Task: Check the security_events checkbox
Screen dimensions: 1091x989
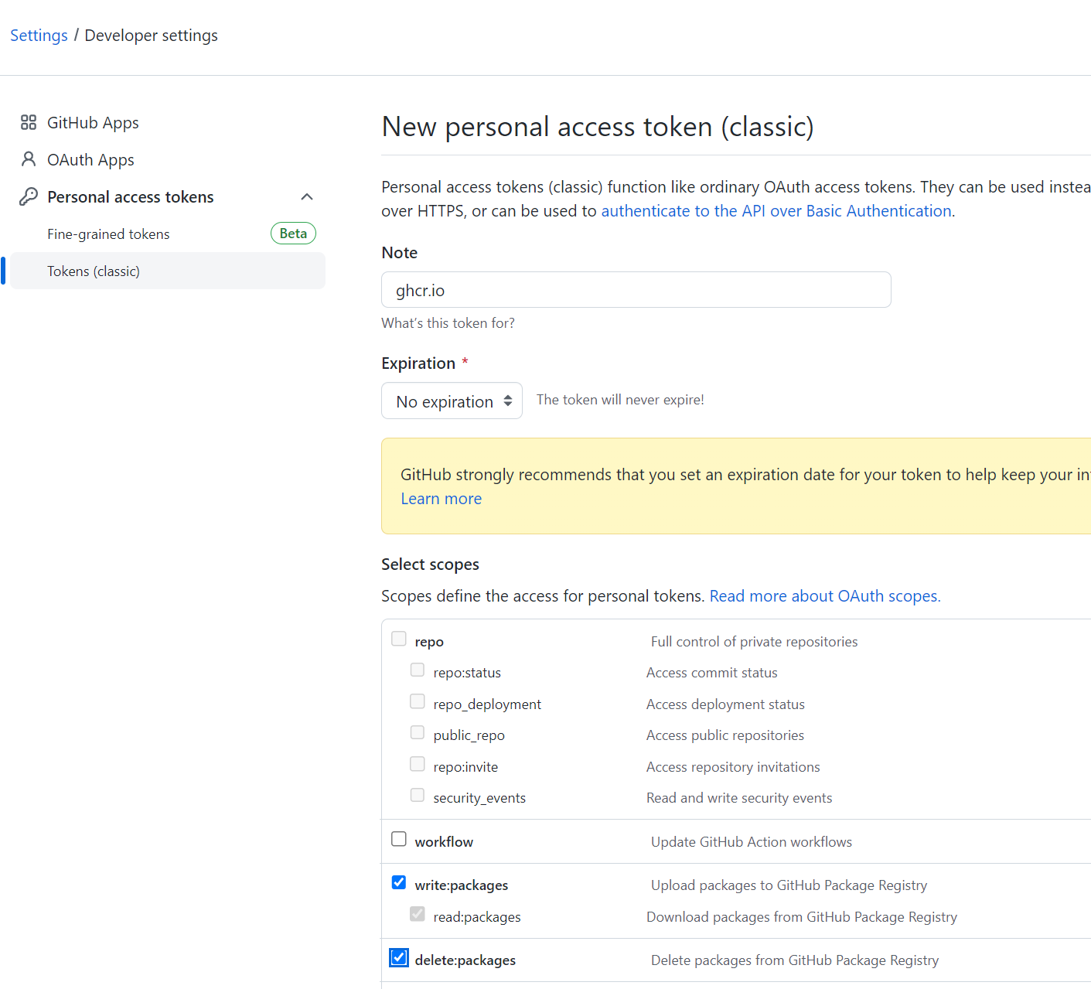Action: pyautogui.click(x=418, y=795)
